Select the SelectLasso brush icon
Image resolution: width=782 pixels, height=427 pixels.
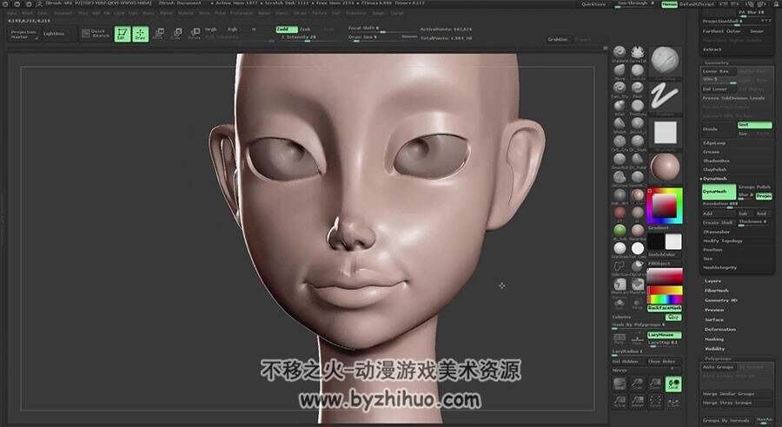620,267
